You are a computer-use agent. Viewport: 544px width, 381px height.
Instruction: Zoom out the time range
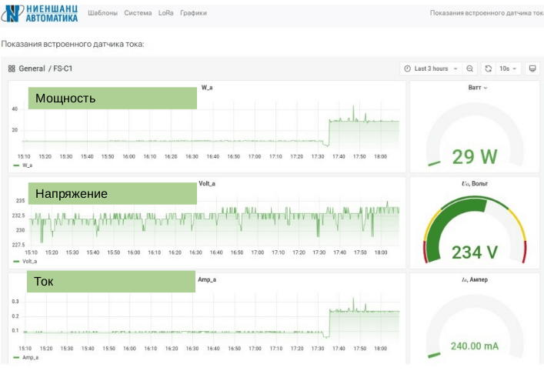pos(471,69)
